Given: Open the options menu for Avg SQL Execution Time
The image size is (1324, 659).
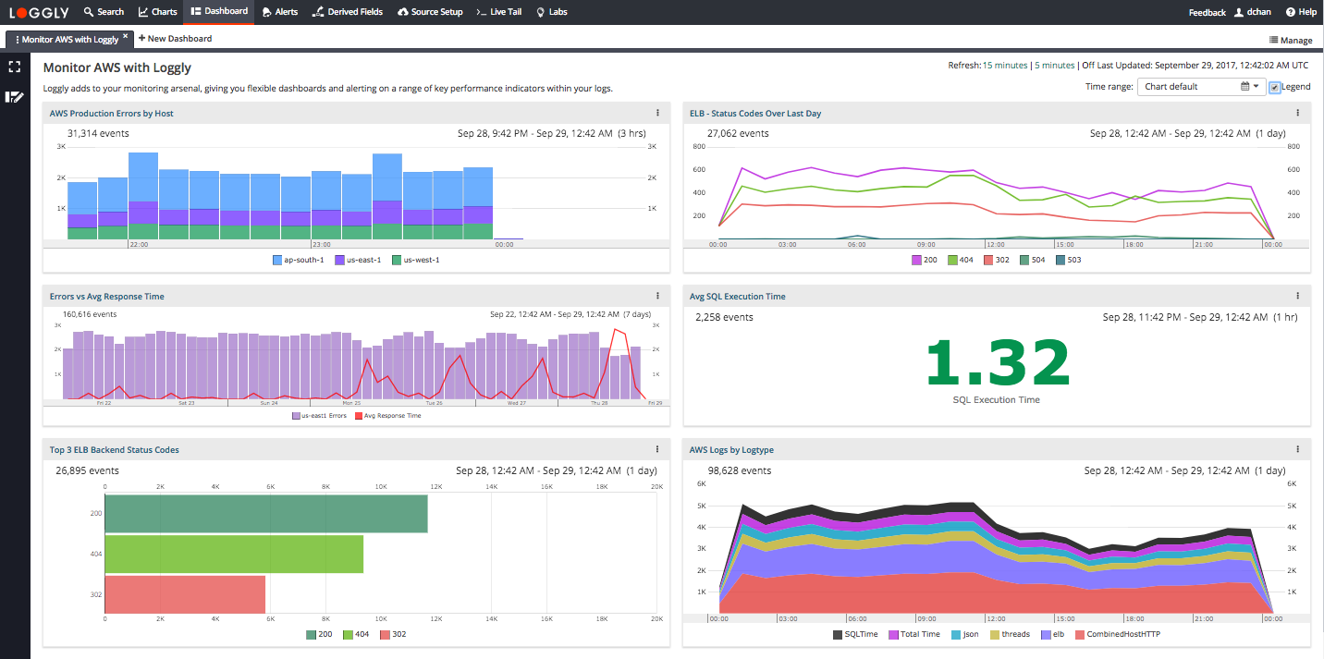Looking at the screenshot, I should click(1297, 296).
